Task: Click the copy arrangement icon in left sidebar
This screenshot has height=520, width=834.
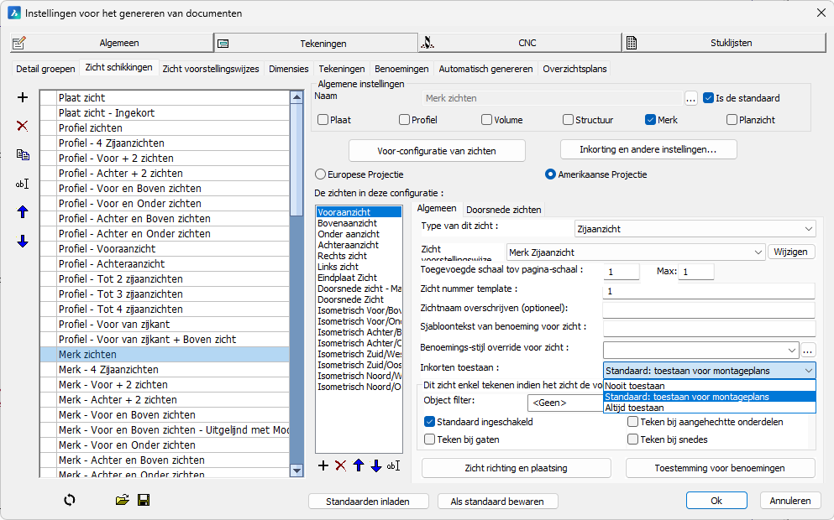Action: tap(23, 154)
